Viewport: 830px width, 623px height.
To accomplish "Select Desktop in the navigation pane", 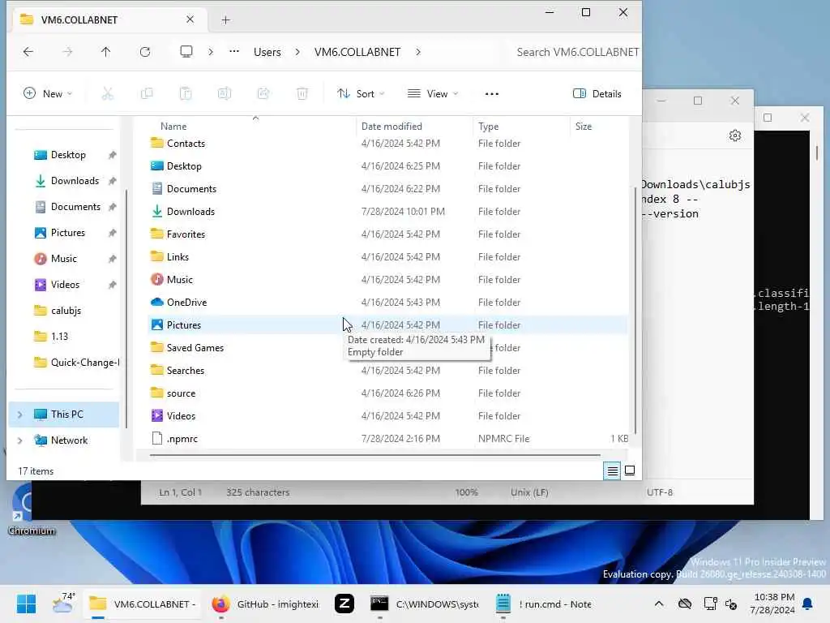I will pos(68,155).
